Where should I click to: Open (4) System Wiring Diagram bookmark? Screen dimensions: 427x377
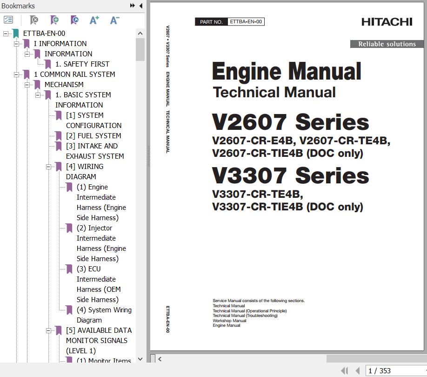[x=104, y=315]
